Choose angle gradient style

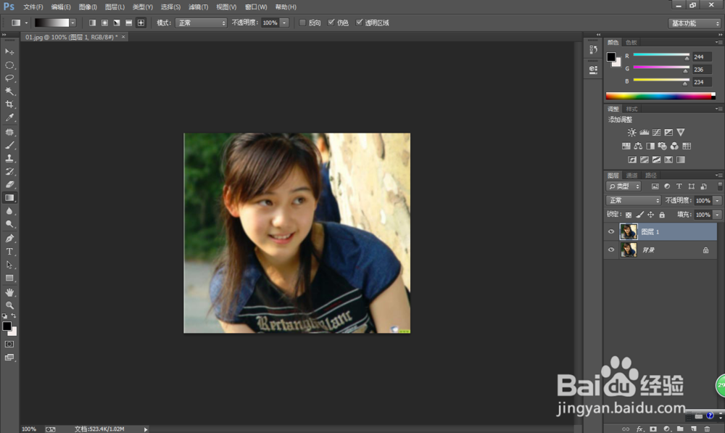[117, 22]
